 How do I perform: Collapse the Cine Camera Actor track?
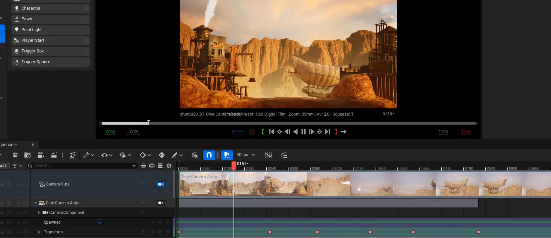point(36,203)
